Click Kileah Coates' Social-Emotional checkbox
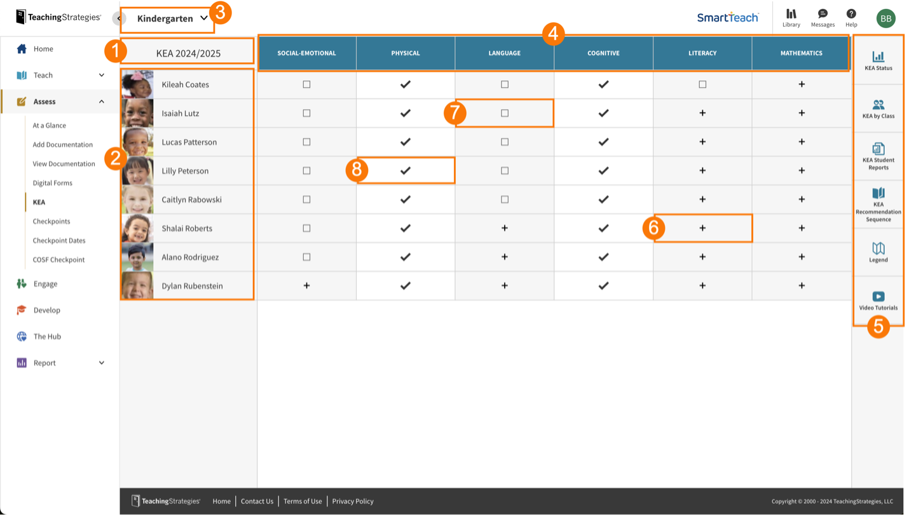Image resolution: width=909 pixels, height=516 pixels. 306,85
